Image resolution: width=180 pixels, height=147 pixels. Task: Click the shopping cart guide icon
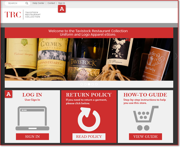pyautogui.click(x=146, y=118)
